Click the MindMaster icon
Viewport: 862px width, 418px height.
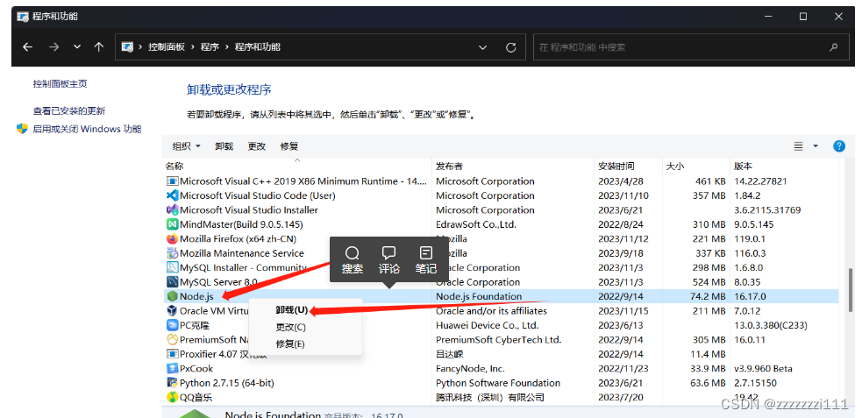[172, 224]
